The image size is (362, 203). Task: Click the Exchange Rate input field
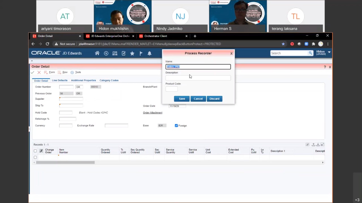click(x=116, y=126)
